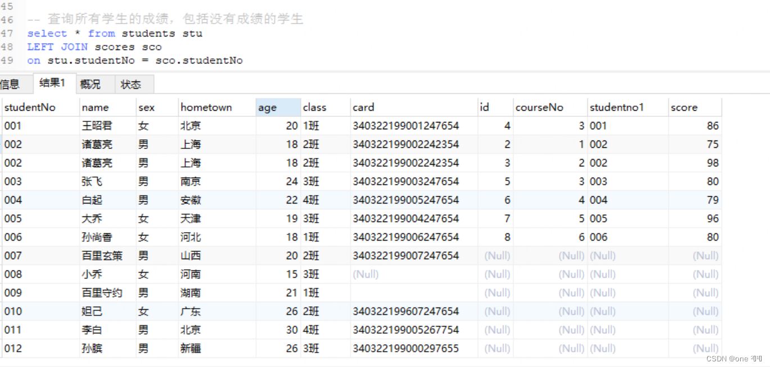This screenshot has height=367, width=770.
Task: Select the age column header
Action: click(x=268, y=107)
